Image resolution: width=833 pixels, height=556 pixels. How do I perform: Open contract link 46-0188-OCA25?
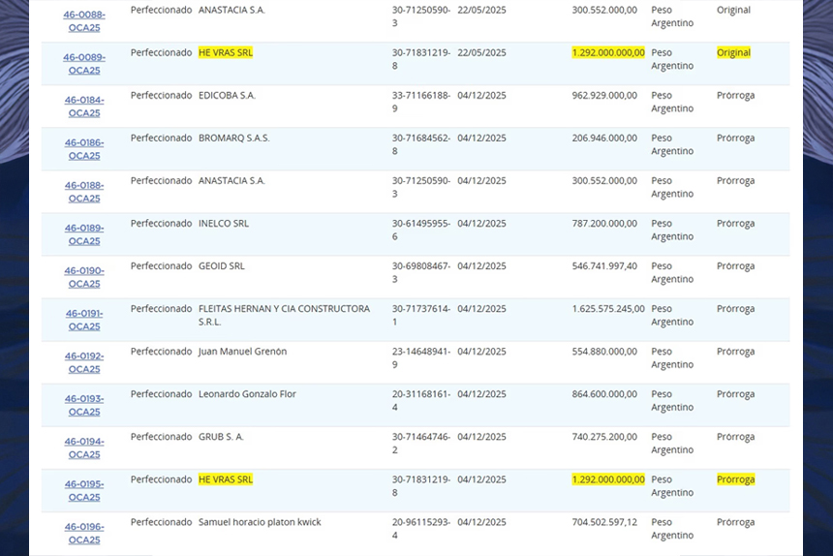tap(84, 192)
